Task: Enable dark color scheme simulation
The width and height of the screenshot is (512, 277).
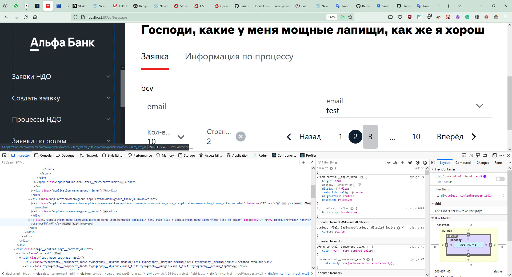Action: click(417, 162)
